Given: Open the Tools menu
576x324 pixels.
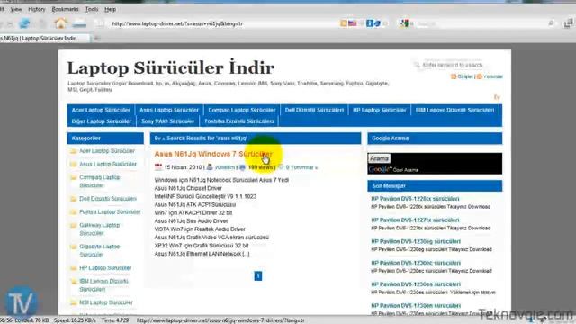Looking at the screenshot, I should 92,9.
